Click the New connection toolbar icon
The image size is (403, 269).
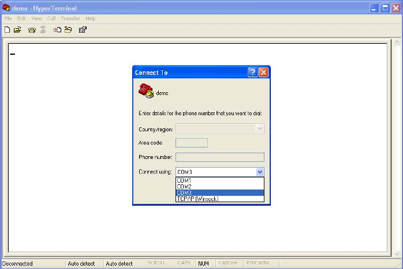[x=7, y=30]
